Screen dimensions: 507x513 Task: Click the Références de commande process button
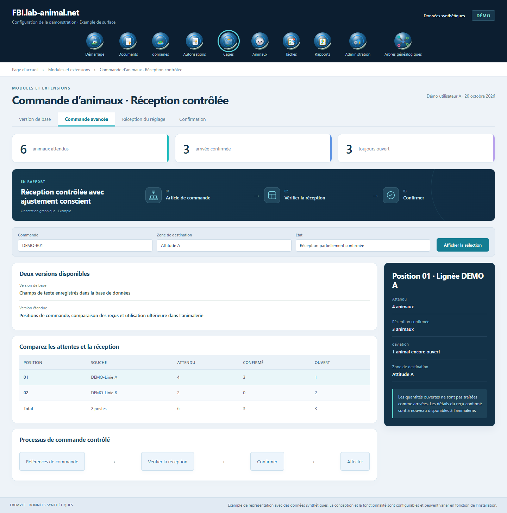52,462
